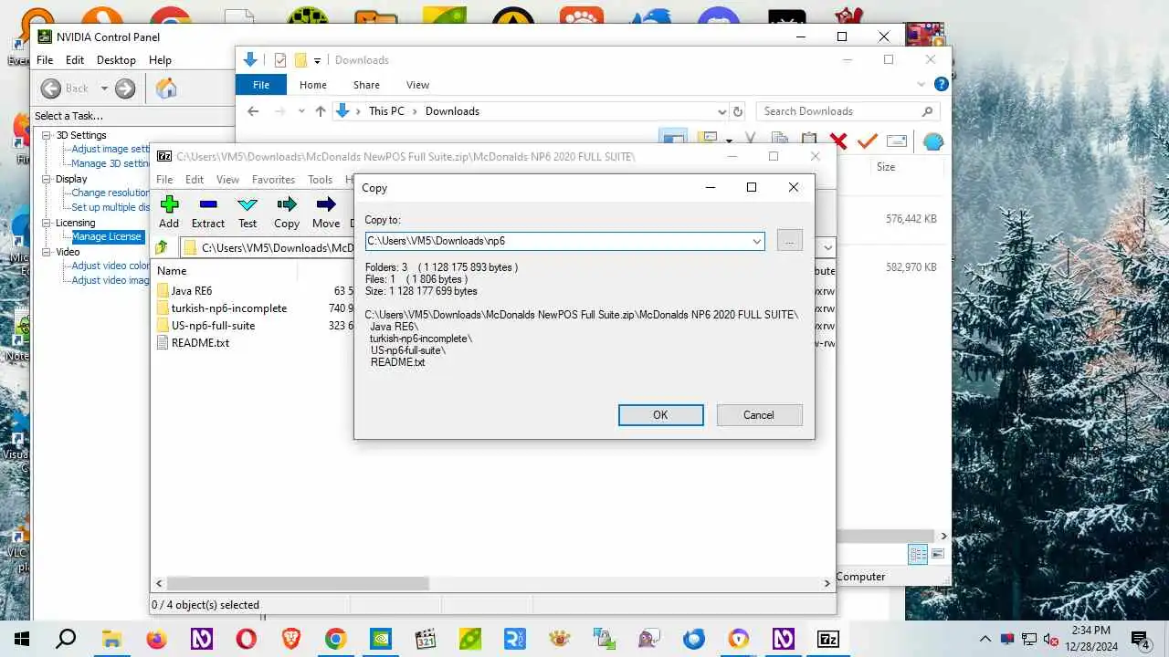
Task: Select the Java RE6 folder
Action: (192, 291)
